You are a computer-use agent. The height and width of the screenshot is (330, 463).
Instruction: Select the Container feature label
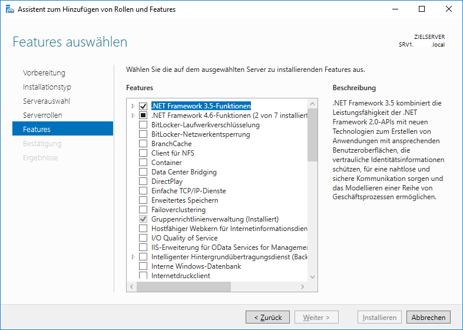pos(167,163)
